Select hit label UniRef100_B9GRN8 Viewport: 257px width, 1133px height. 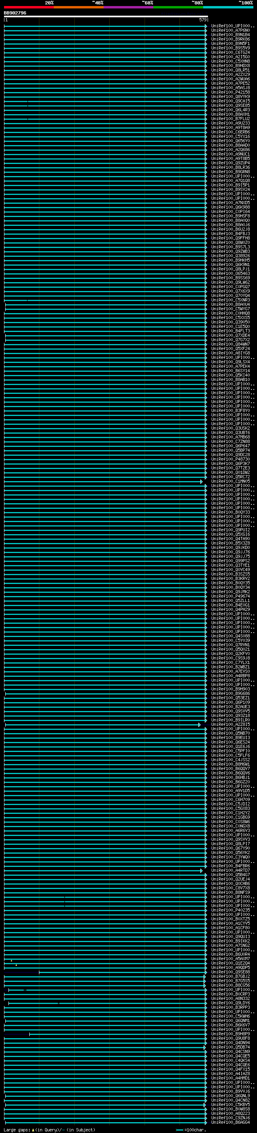(x=230, y=172)
